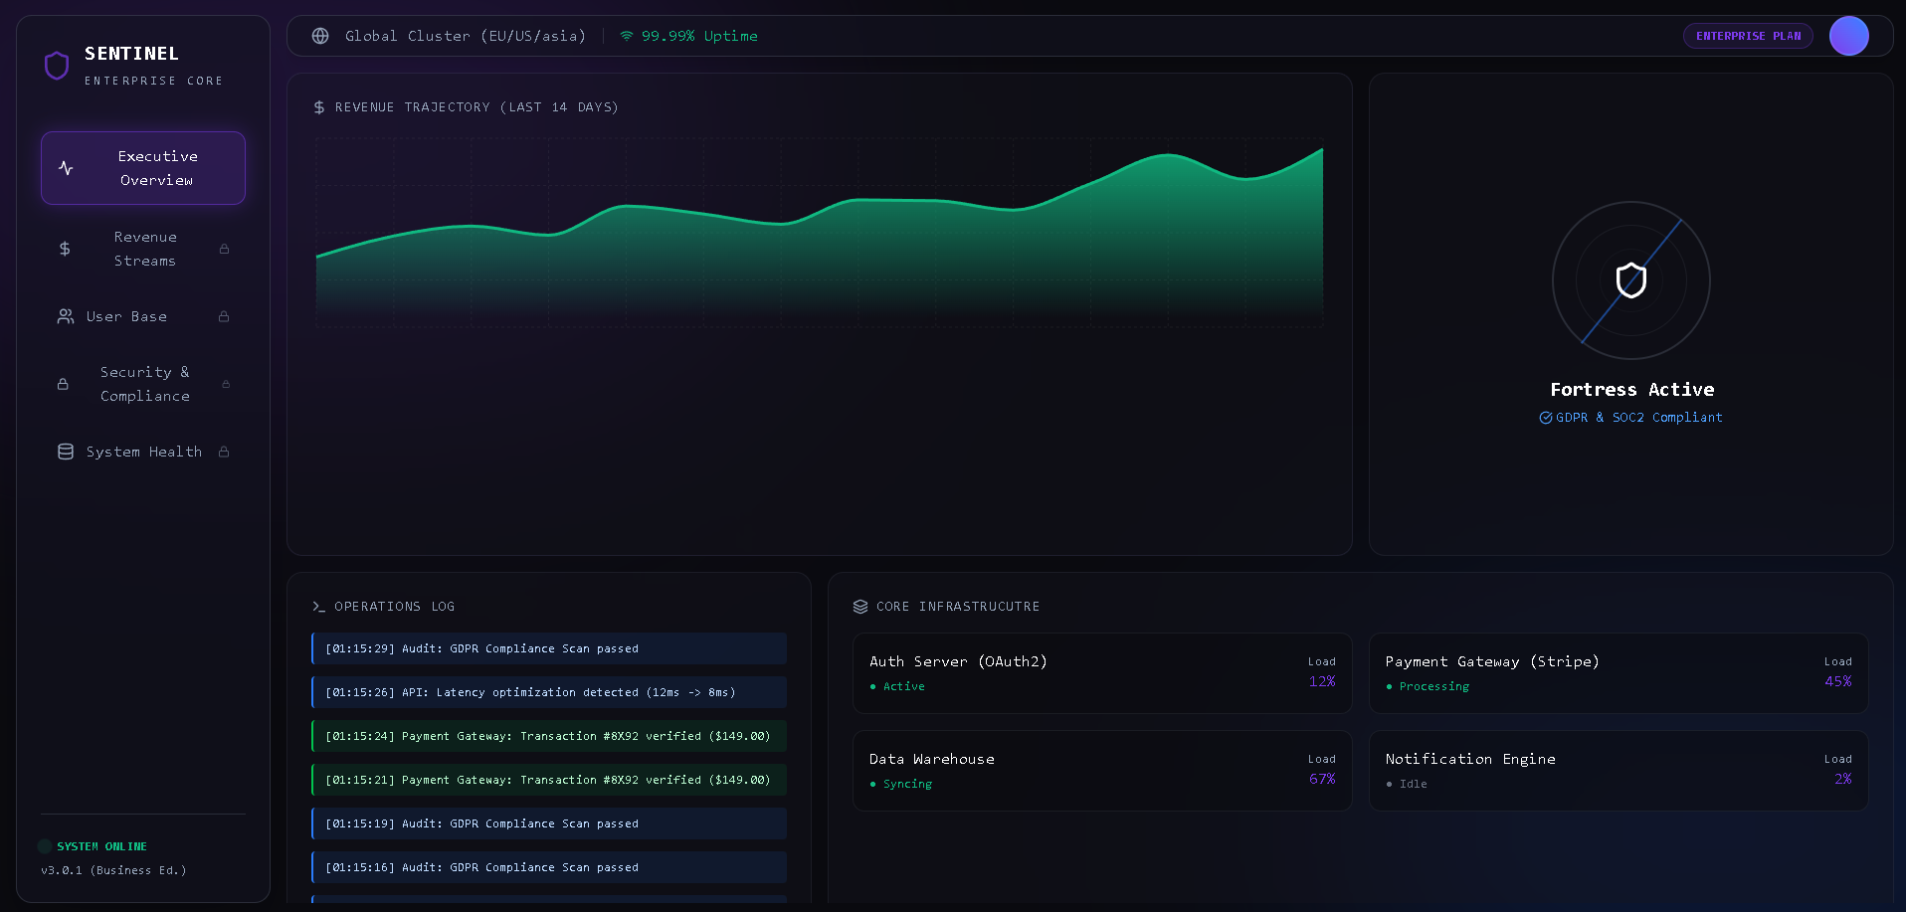The width and height of the screenshot is (1906, 912).
Task: Click the Enterprise Plan badge
Action: (x=1748, y=36)
